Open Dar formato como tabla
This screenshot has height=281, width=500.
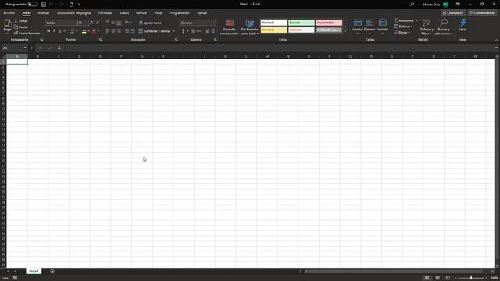tap(250, 27)
